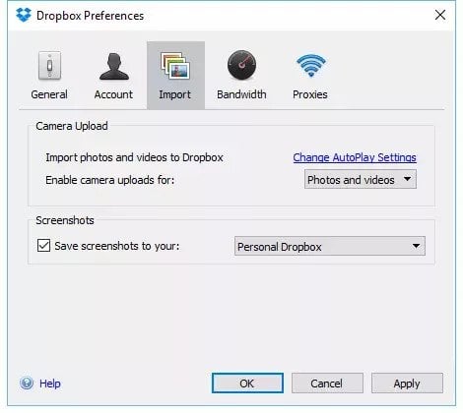463x413 pixels.
Task: Select the Account person silhouette icon
Action: [x=114, y=67]
